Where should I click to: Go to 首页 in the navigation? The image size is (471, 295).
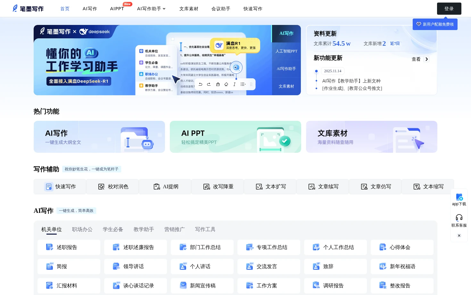[x=65, y=9]
